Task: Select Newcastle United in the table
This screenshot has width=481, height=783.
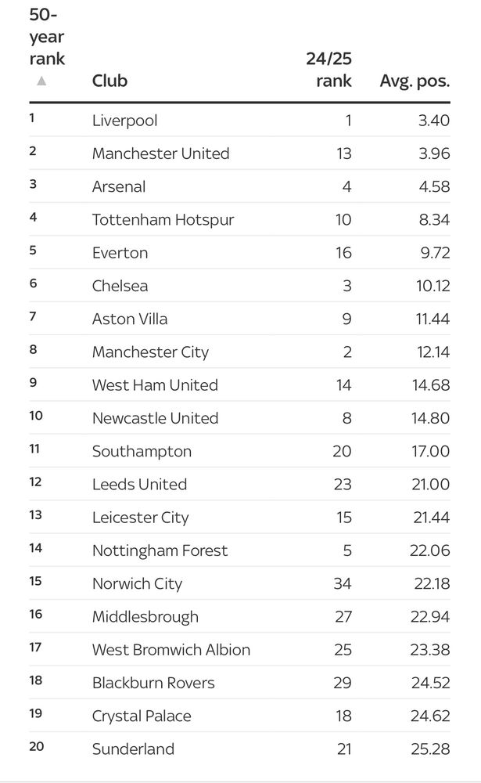Action: coord(155,418)
